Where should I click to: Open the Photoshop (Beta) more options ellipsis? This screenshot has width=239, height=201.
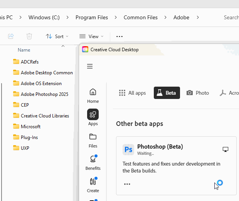[x=127, y=184]
